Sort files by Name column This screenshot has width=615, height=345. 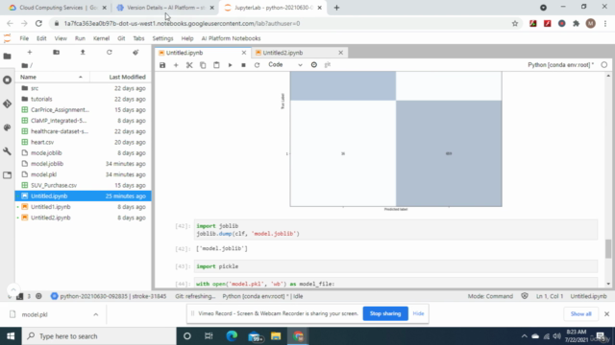click(51, 77)
